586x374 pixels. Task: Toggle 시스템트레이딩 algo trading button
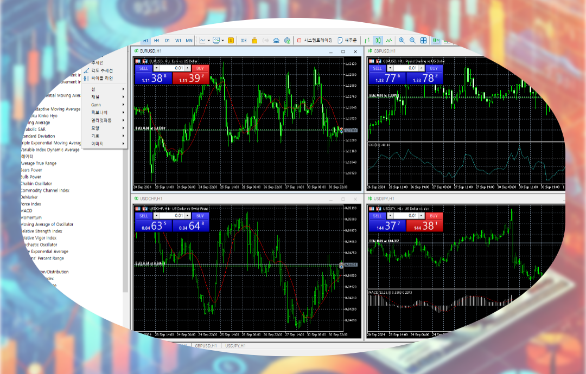click(x=314, y=40)
